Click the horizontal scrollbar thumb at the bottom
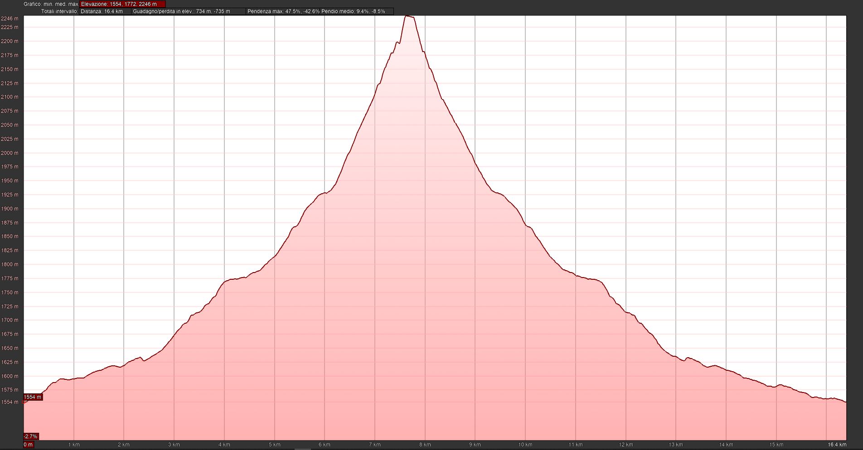Viewport: 863px width, 450px height. [x=303, y=449]
